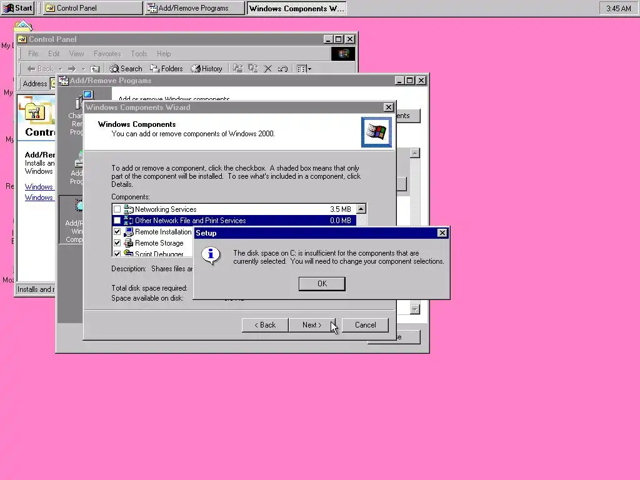The image size is (640, 480).
Task: Click the Windows logo in wizard header
Action: pos(376,132)
